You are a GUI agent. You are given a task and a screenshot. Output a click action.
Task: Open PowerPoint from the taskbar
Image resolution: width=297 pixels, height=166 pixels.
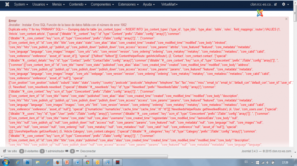(x=67, y=162)
